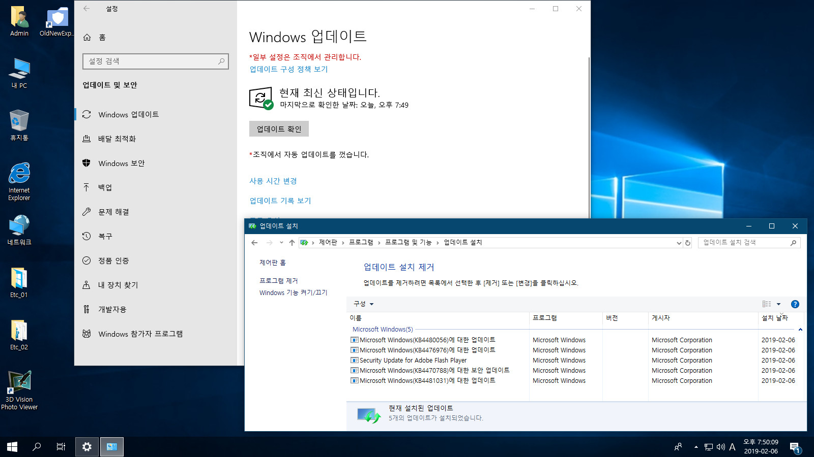Open 정품 인증 settings page

coord(156,260)
